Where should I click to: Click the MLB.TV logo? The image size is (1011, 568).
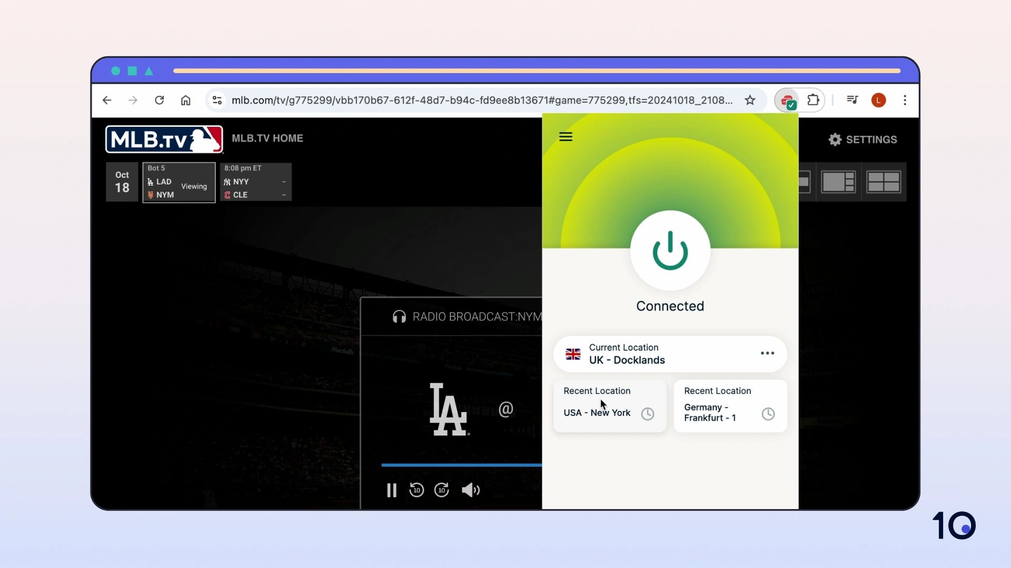pyautogui.click(x=164, y=139)
